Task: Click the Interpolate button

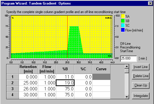Action: click(x=141, y=96)
